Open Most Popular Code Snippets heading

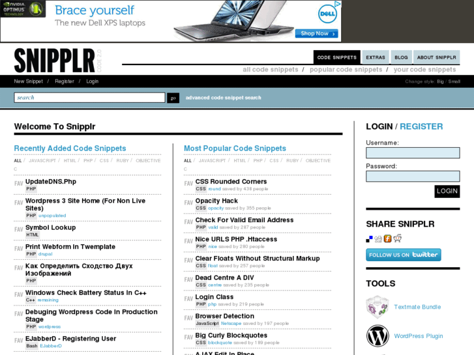click(x=235, y=149)
